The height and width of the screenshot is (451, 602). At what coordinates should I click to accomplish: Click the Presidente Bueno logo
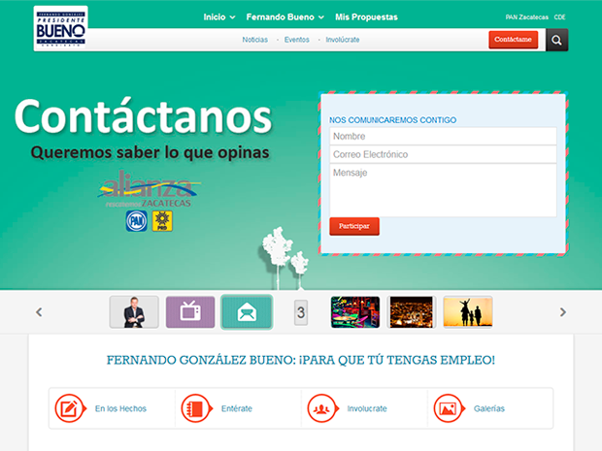tap(60, 28)
